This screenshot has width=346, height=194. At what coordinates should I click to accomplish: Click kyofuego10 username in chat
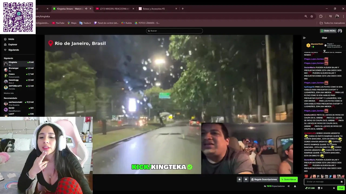click(309, 87)
